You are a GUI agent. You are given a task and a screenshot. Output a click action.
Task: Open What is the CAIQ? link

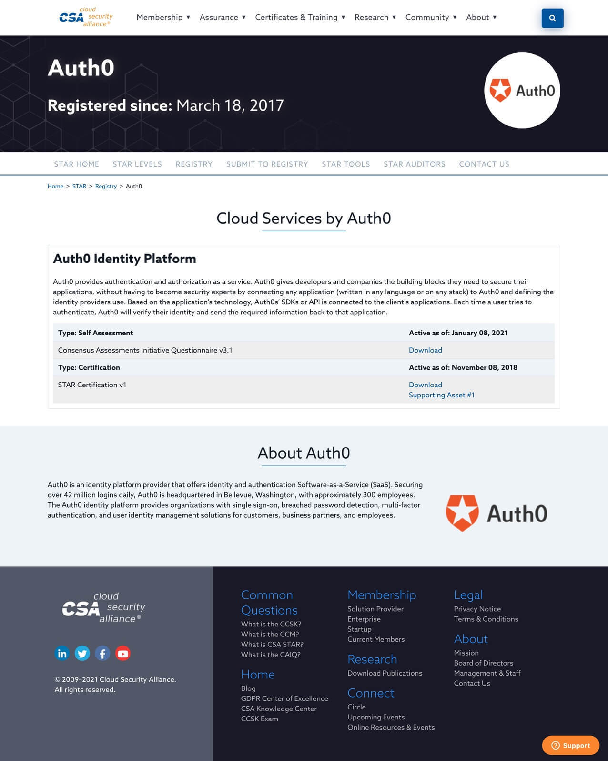271,655
